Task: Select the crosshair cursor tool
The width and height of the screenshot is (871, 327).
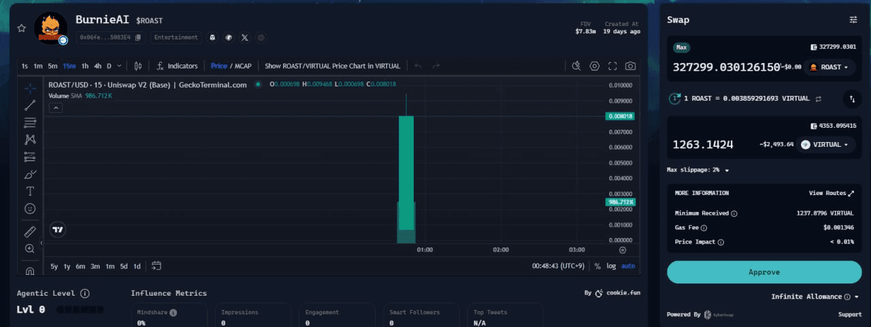Action: [30, 88]
